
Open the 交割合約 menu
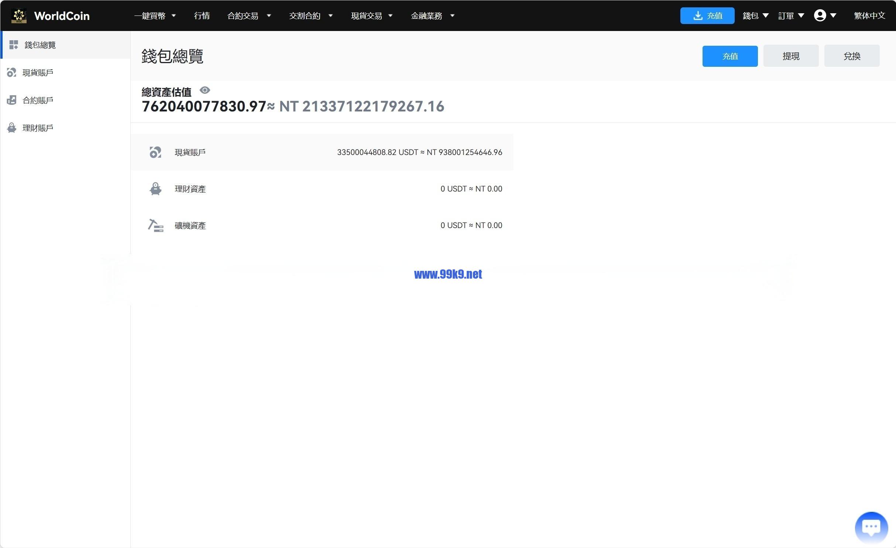point(305,15)
